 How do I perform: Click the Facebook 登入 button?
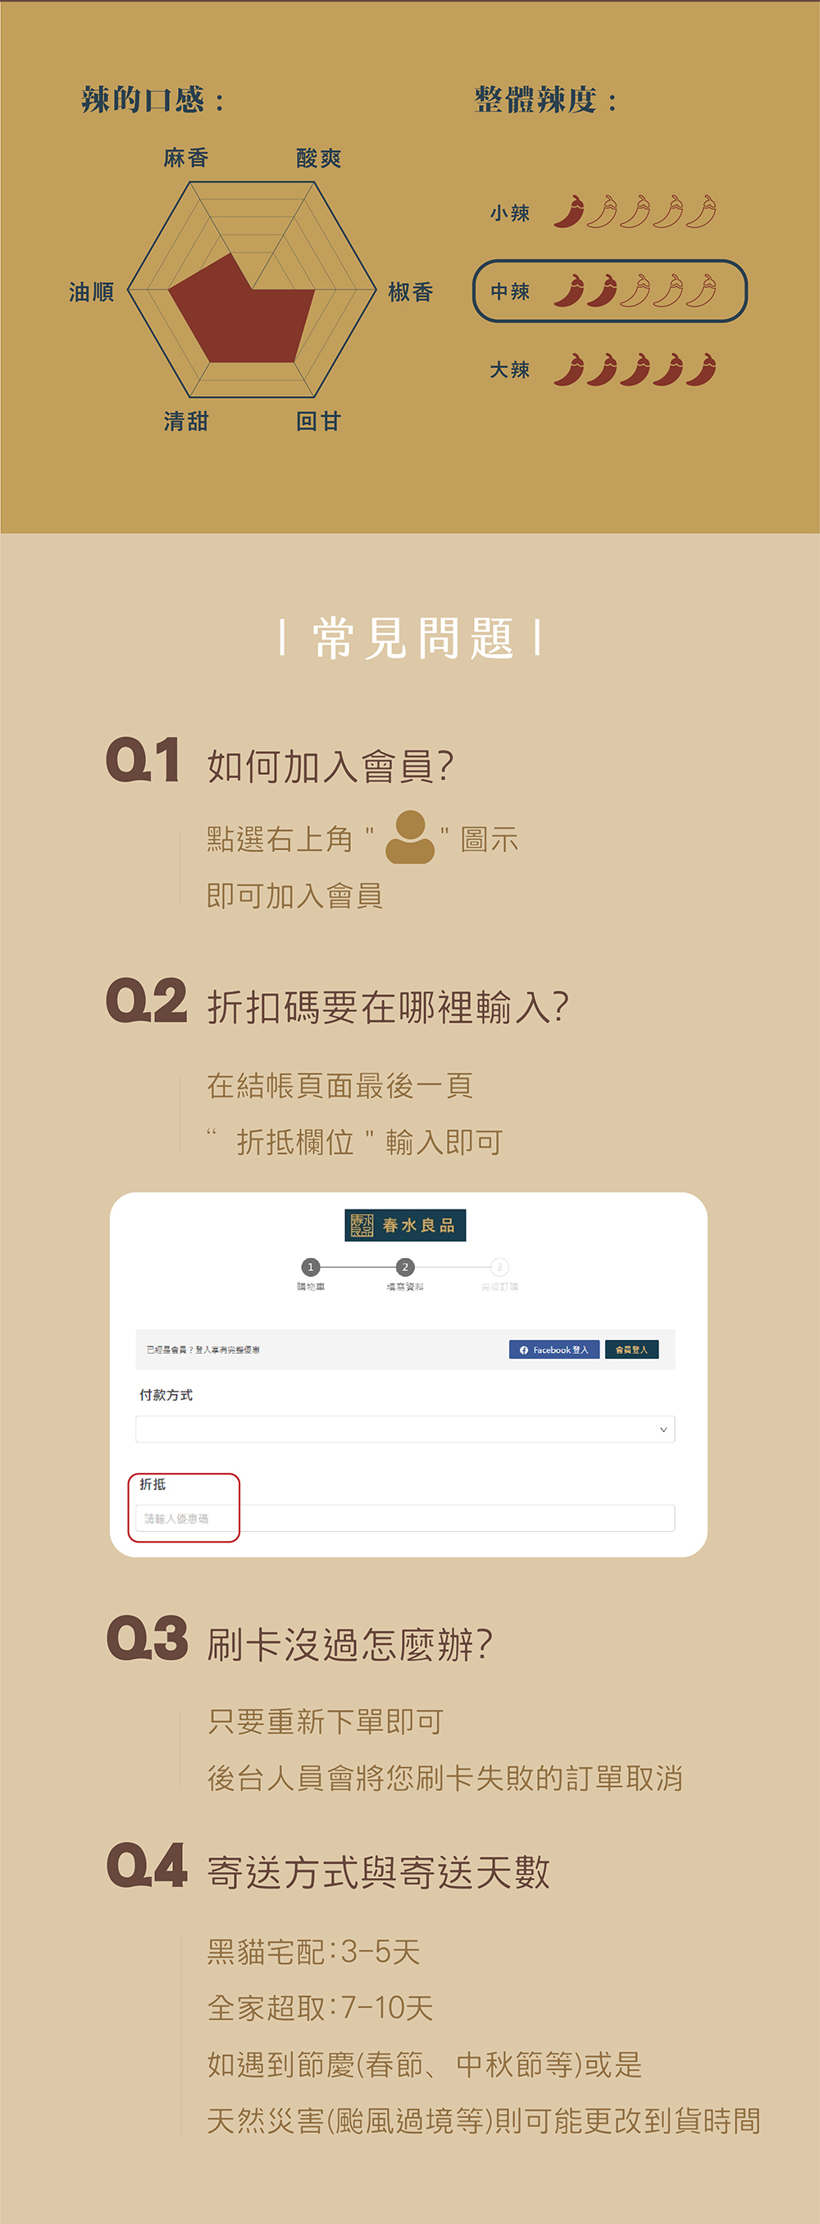554,1350
